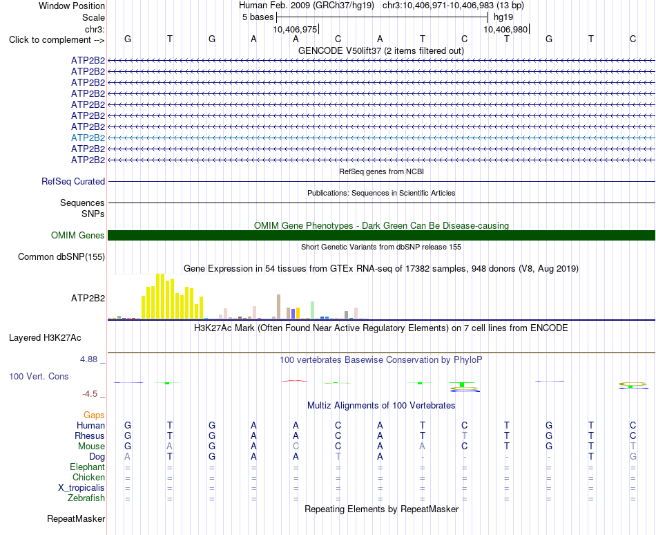Click the red PhyloP conservation mark
Image resolution: width=656 pixels, height=535 pixels.
[295, 381]
